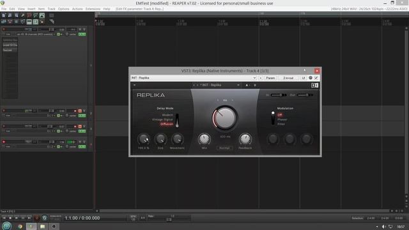
Task: Open the Options menu
Action: pyautogui.click(x=63, y=9)
